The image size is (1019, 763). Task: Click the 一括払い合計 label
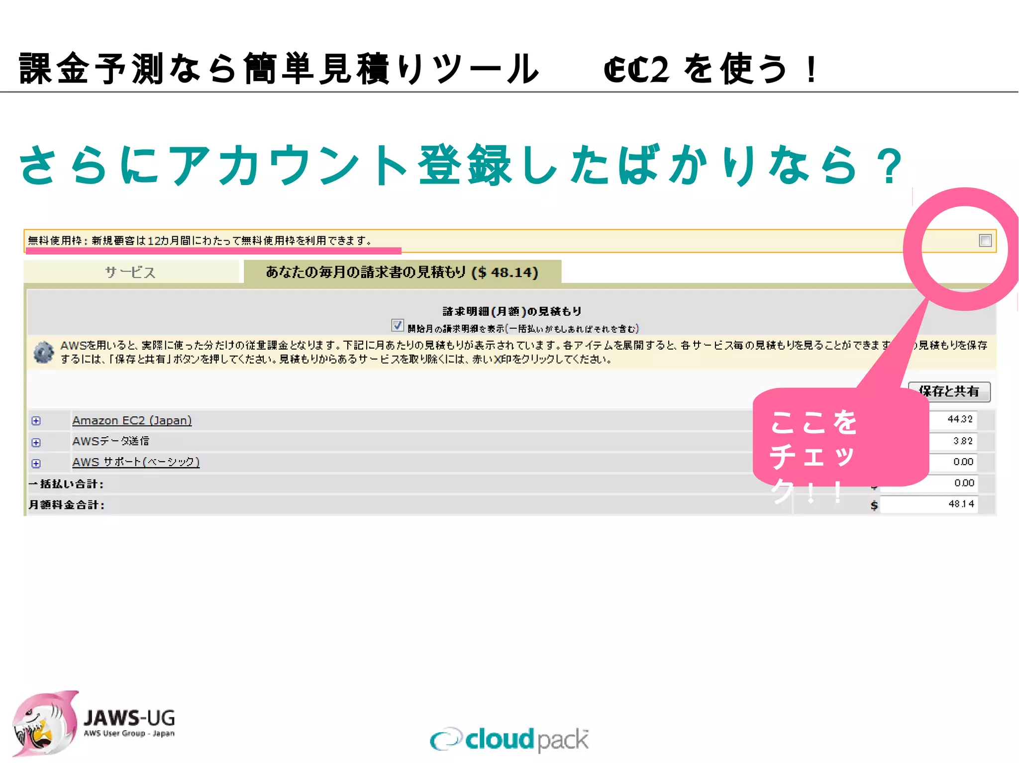coord(66,484)
